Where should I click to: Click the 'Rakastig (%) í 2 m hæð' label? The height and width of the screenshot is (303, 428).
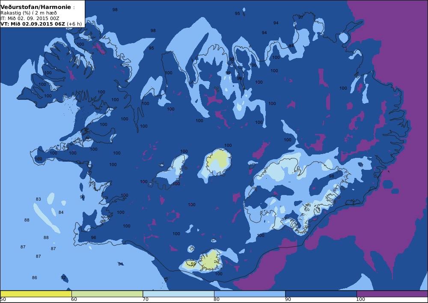pyautogui.click(x=28, y=13)
